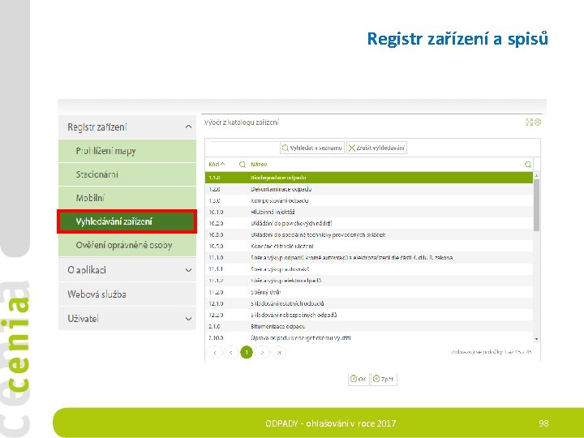Open Ověření oprávněné osoby menu item
Image resolution: width=584 pixels, height=438 pixels.
[x=127, y=245]
